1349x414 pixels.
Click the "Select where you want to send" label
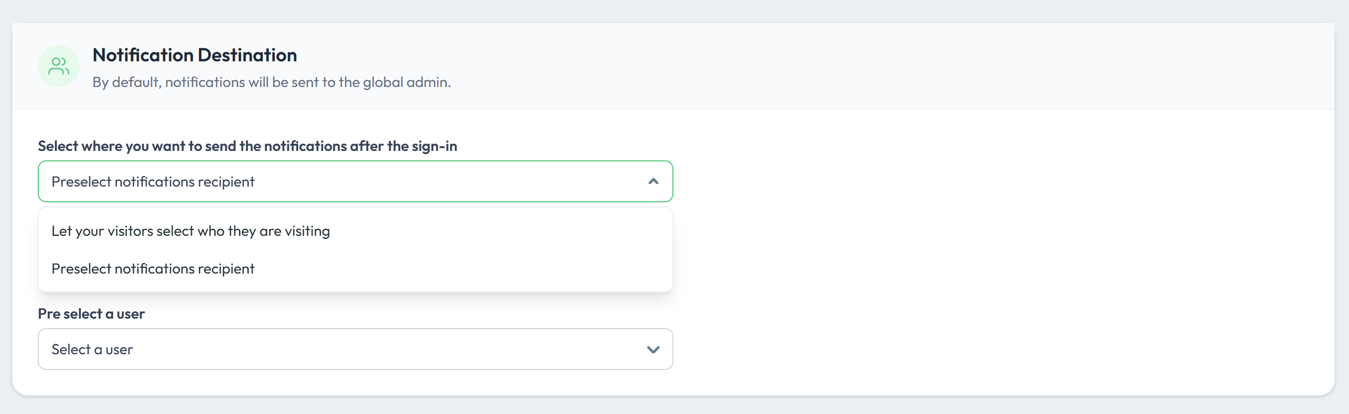(247, 146)
